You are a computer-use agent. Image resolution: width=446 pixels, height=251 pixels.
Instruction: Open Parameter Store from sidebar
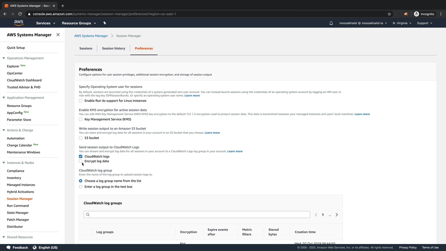(x=19, y=120)
